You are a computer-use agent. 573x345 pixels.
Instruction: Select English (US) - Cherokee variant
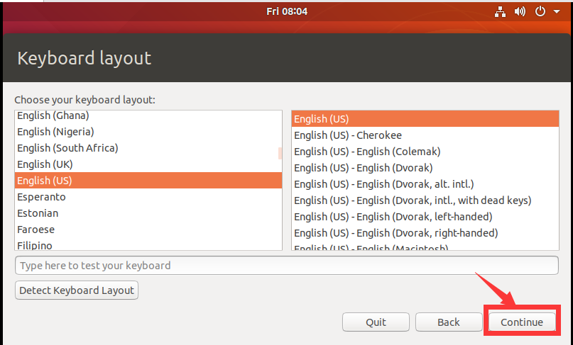pyautogui.click(x=425, y=135)
